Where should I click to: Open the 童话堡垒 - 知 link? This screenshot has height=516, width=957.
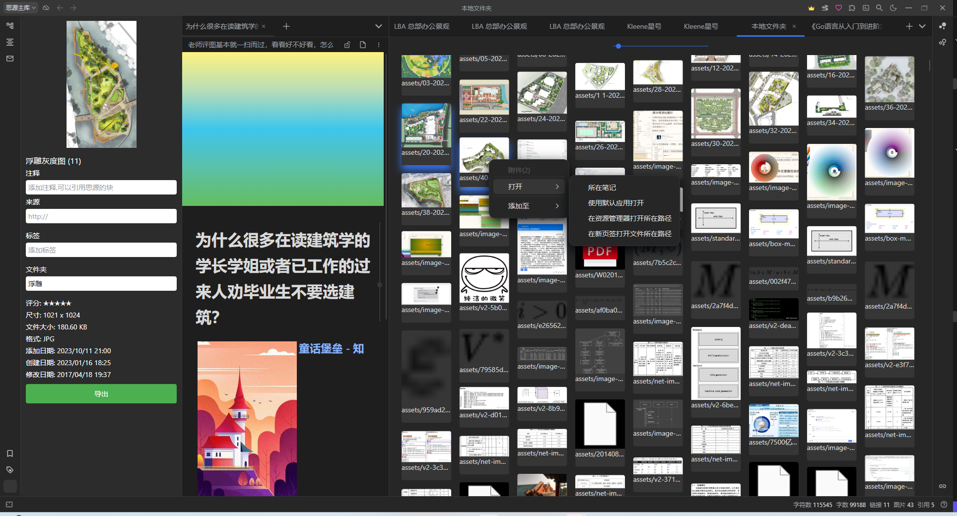tap(331, 349)
